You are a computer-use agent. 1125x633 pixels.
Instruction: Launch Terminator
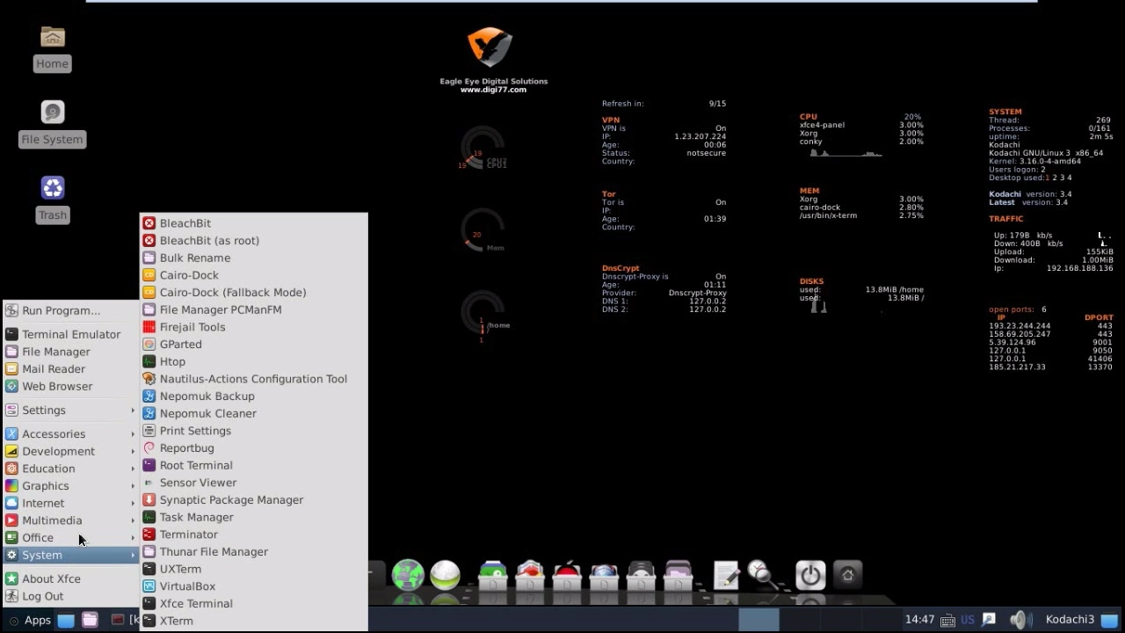[253, 535]
